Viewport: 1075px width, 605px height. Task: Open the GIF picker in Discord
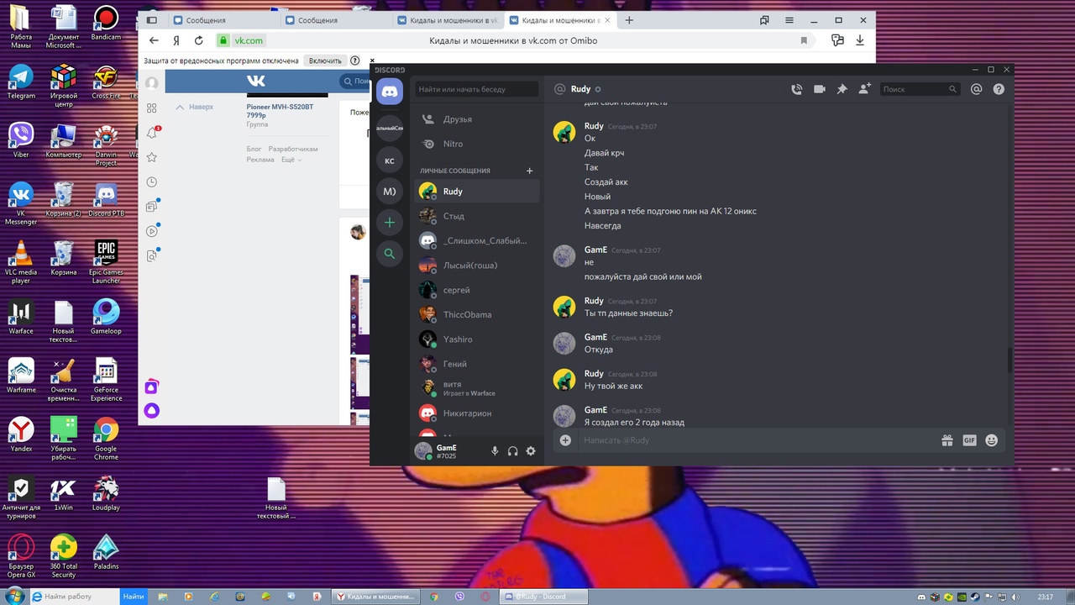pyautogui.click(x=969, y=440)
